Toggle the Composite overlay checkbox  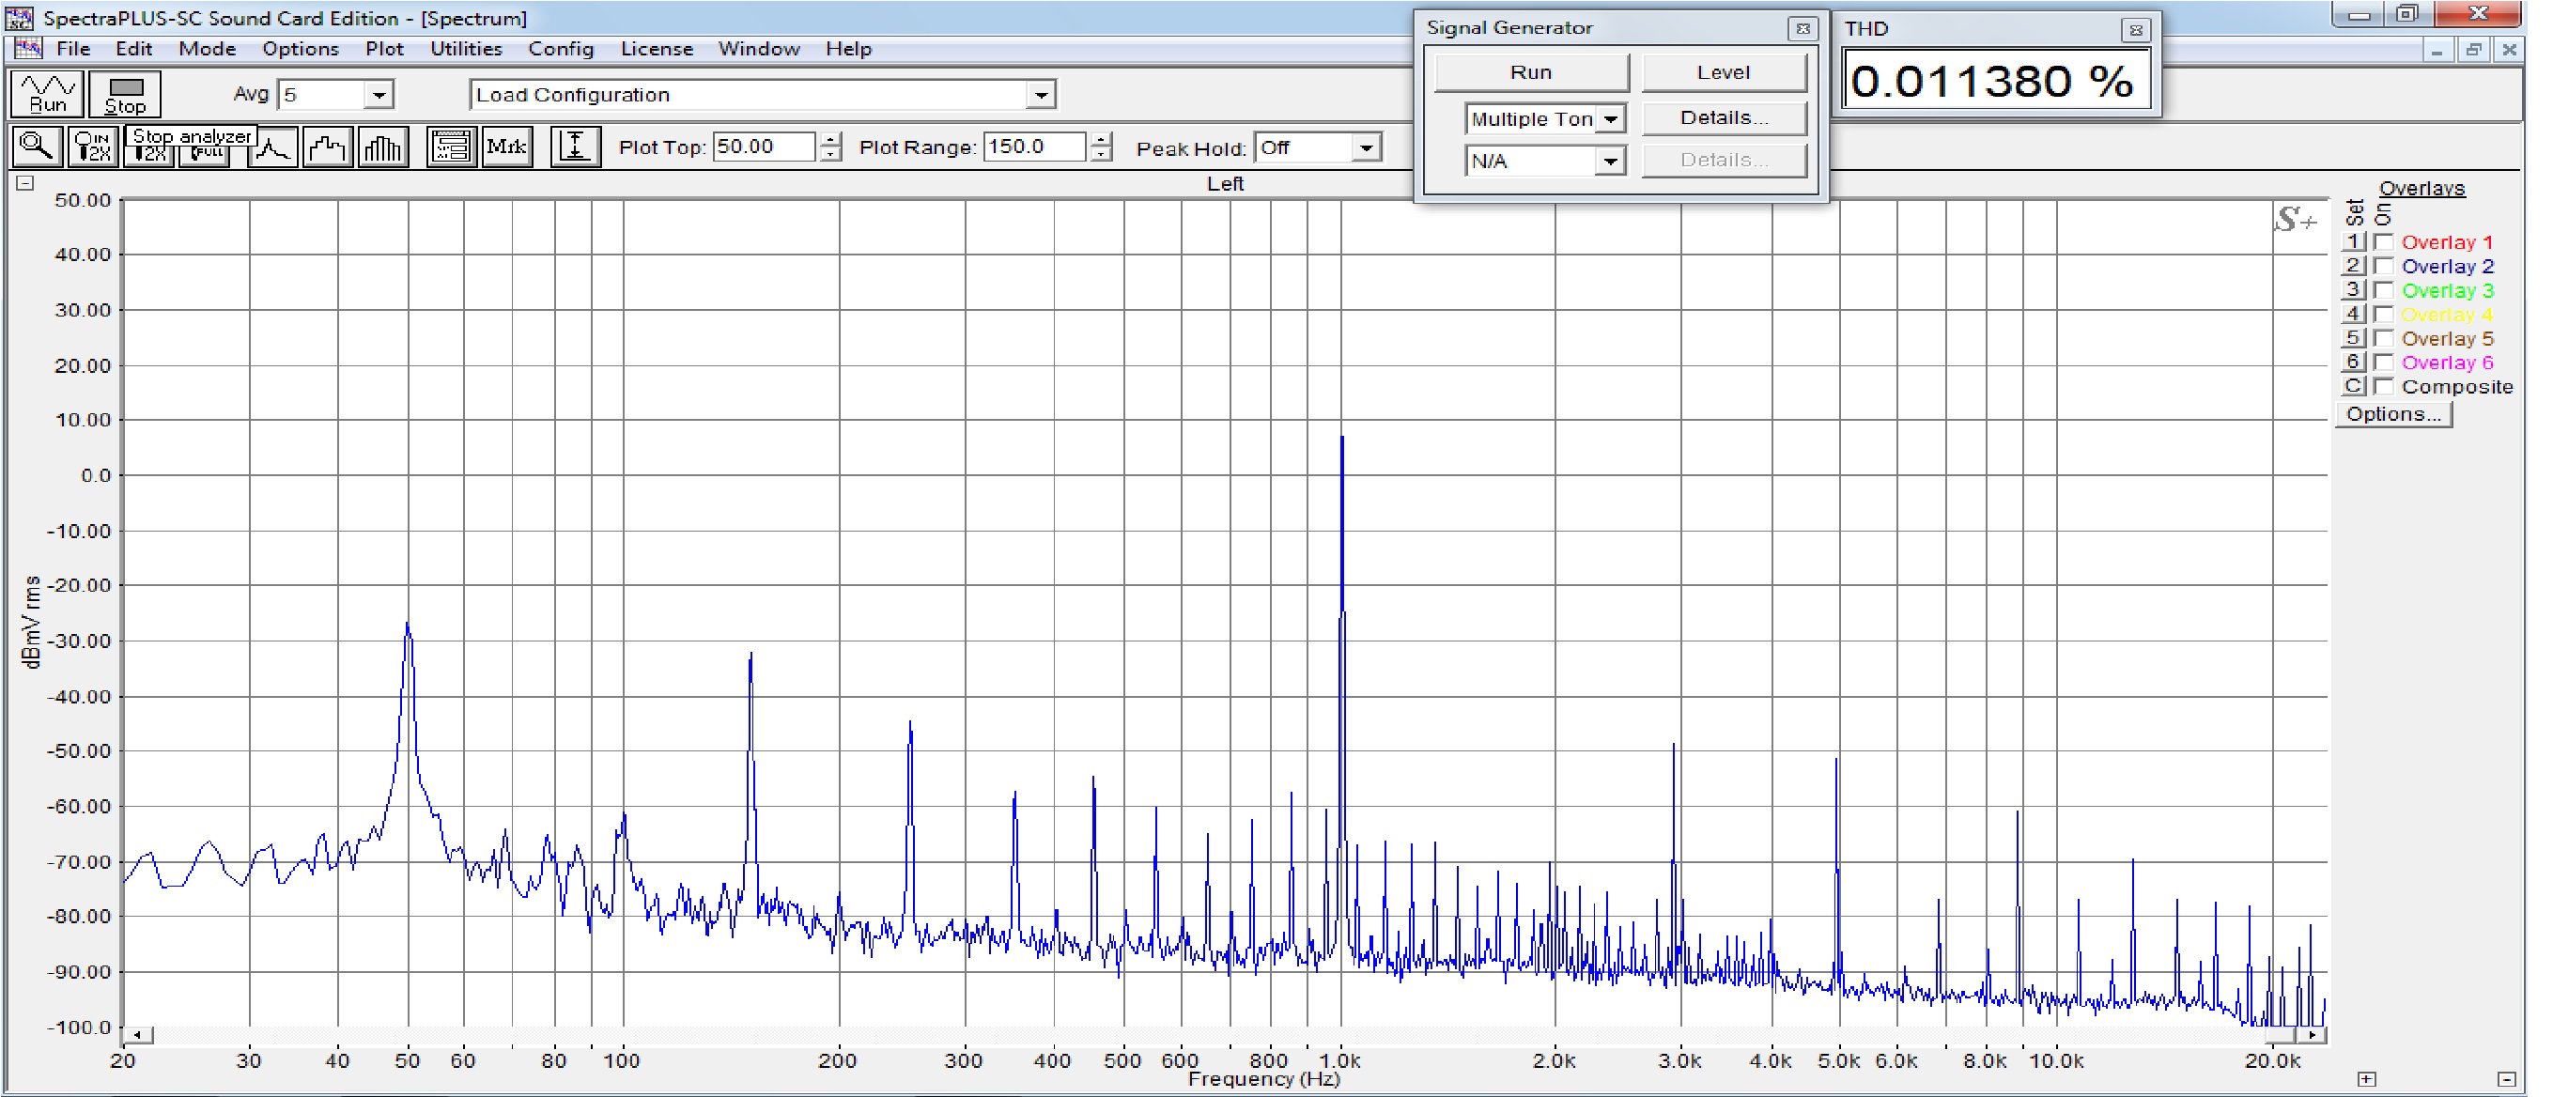click(2385, 386)
